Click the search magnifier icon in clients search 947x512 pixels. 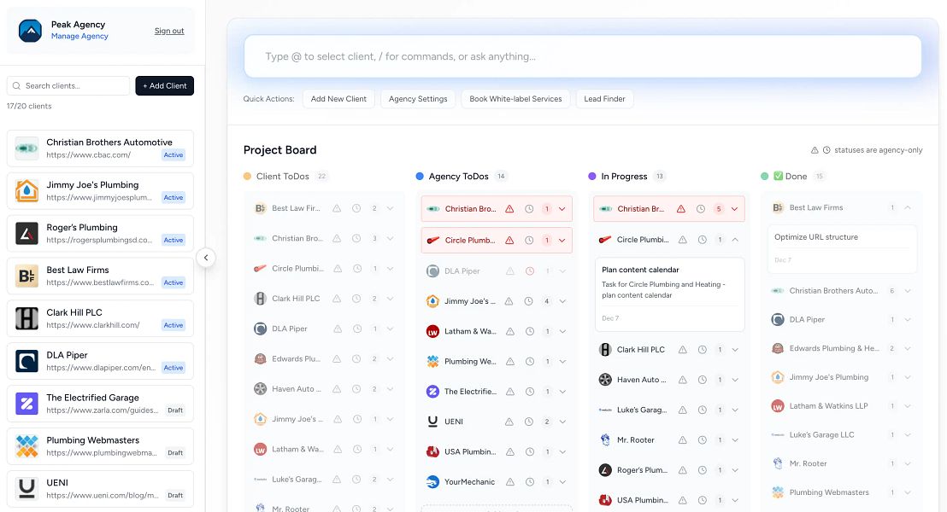pyautogui.click(x=17, y=85)
